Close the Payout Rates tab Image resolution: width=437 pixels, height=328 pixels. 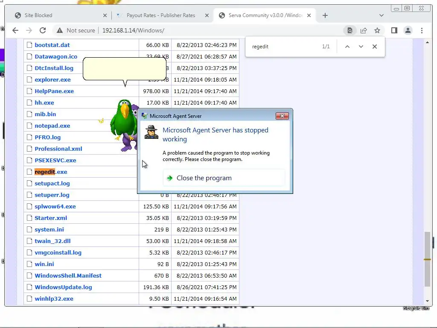point(207,15)
